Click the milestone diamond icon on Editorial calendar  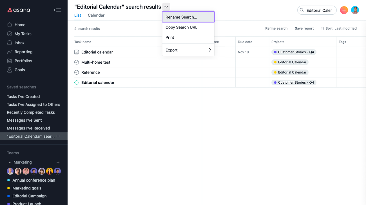77,83
